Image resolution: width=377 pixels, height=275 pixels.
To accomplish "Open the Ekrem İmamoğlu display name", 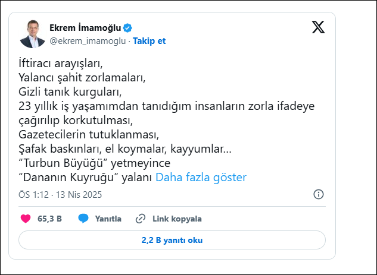I will click(85, 28).
